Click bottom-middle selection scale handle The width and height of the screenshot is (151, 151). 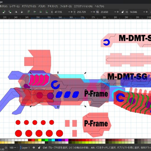58,107
